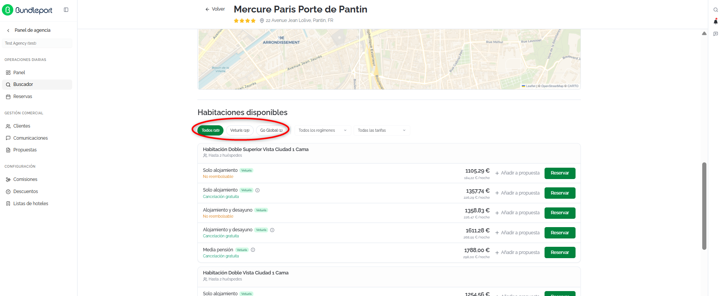Screen dimensions: 720x296
Task: Añadir a propuesta for 1788,00 € rate
Action: (517, 252)
